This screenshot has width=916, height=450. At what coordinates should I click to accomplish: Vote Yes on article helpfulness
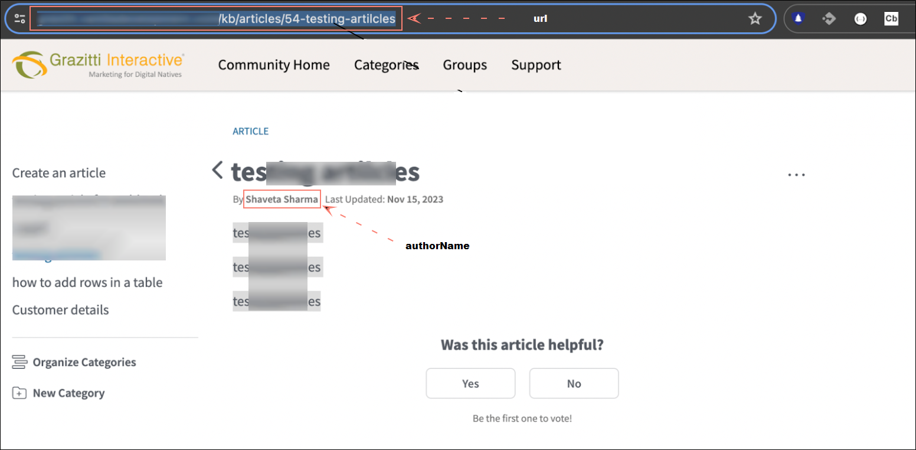(x=470, y=384)
